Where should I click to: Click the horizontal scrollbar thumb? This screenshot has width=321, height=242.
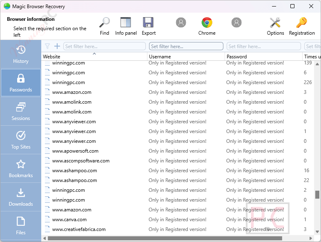pos(165,238)
